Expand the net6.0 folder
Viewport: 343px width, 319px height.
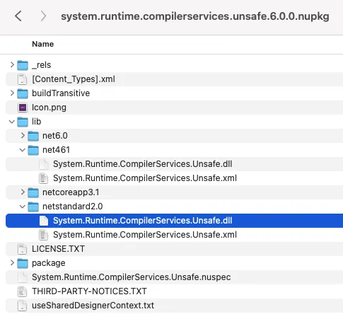point(23,136)
